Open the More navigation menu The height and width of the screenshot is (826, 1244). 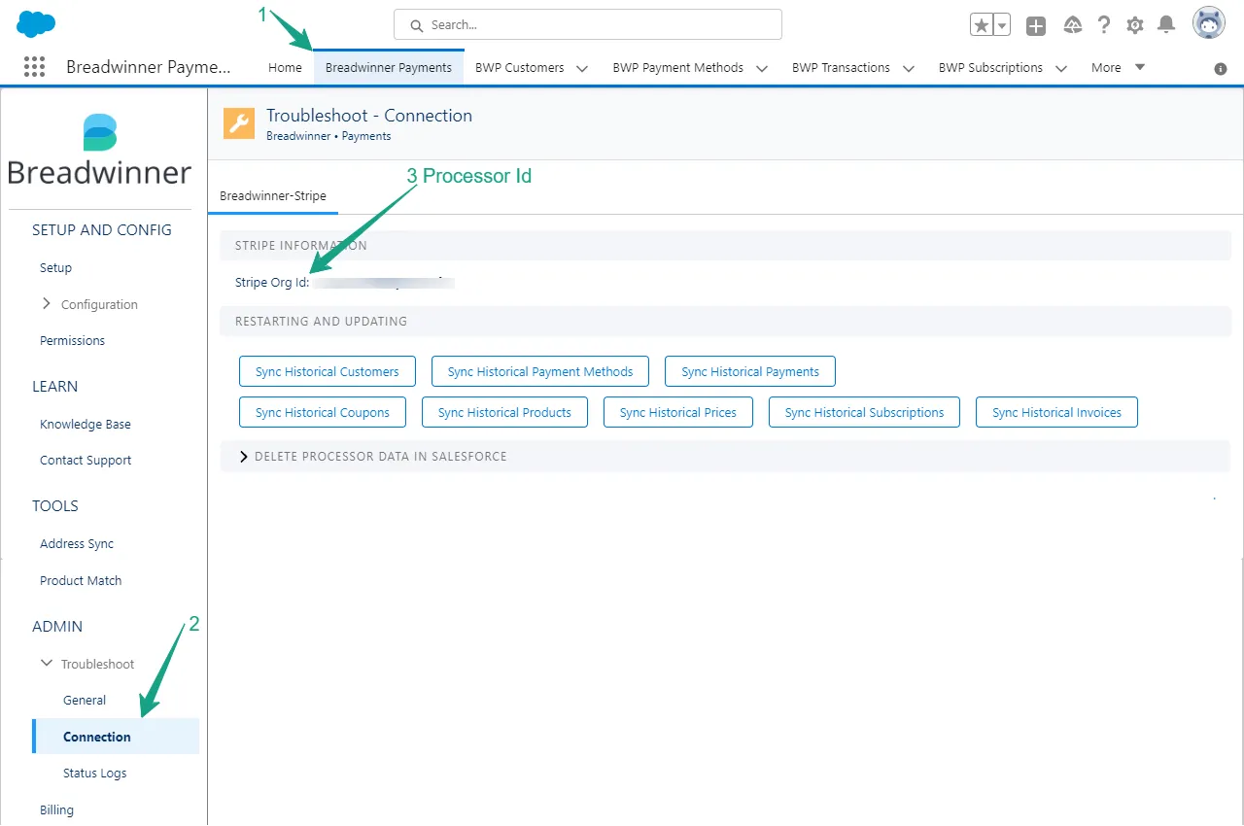pyautogui.click(x=1118, y=68)
